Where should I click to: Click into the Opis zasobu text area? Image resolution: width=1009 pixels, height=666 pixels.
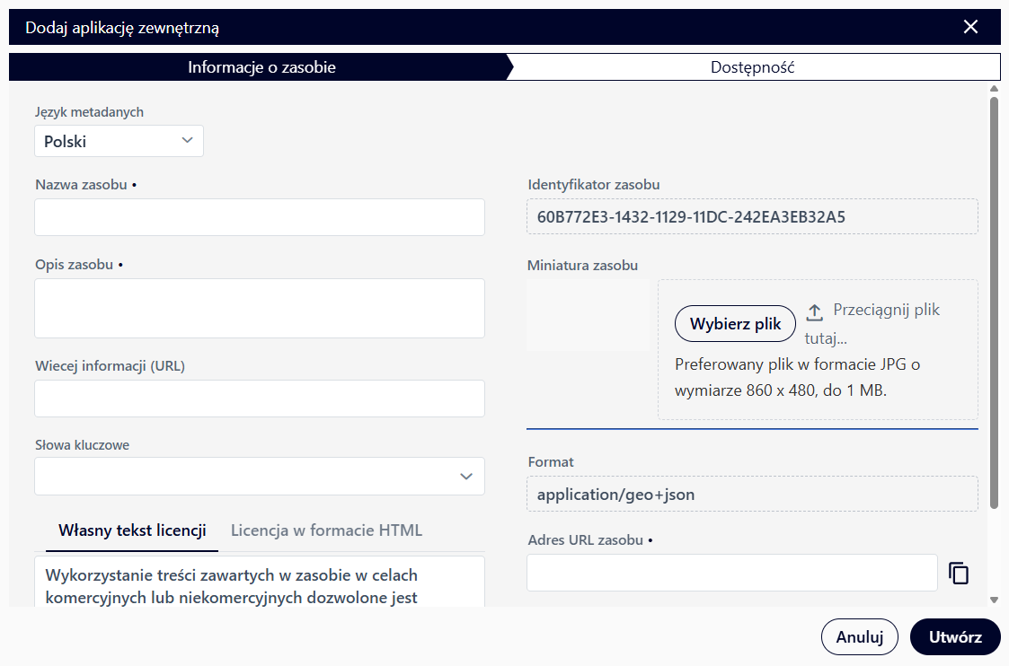259,308
